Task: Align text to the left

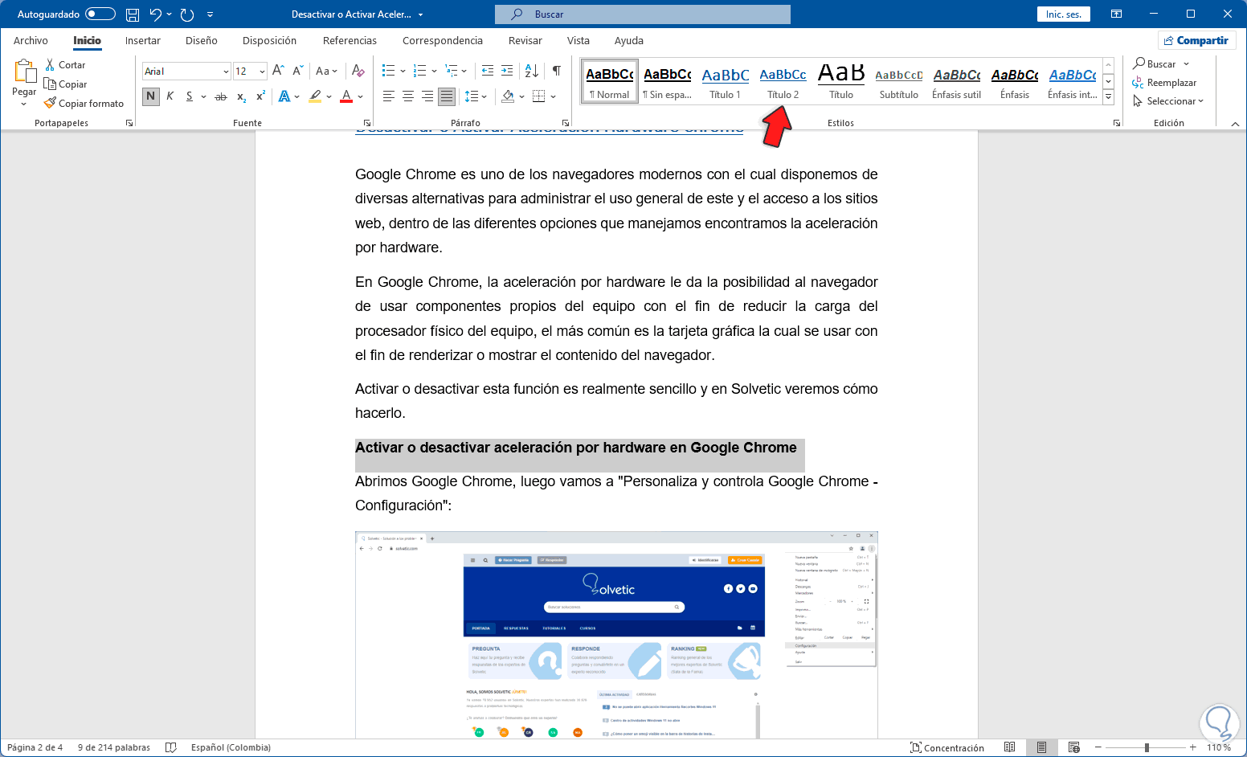Action: click(x=389, y=96)
